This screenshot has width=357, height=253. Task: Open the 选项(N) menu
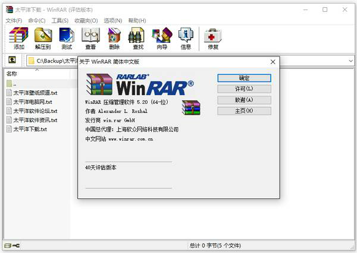click(x=113, y=21)
